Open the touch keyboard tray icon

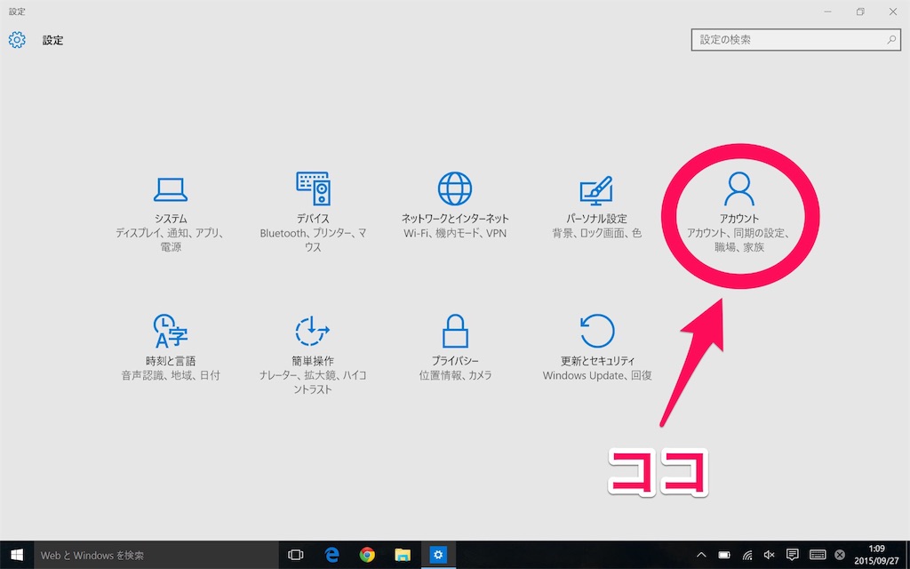[818, 555]
